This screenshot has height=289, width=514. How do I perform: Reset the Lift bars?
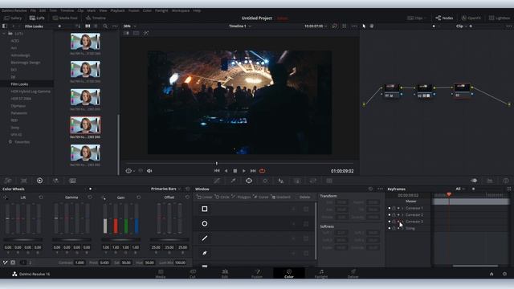(41, 197)
